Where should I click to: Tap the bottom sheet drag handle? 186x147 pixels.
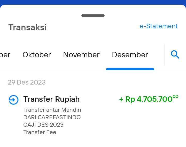click(x=93, y=16)
